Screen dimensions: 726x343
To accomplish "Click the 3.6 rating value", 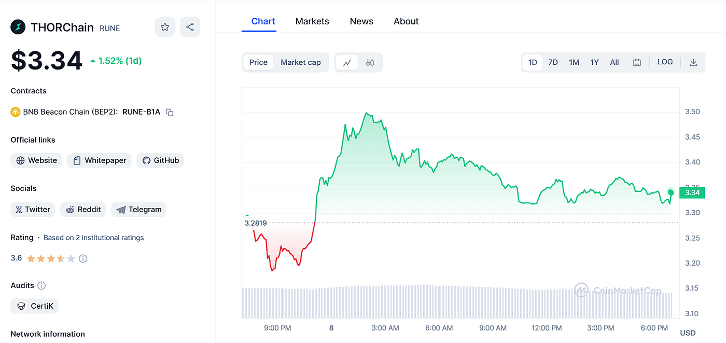I will click(17, 258).
